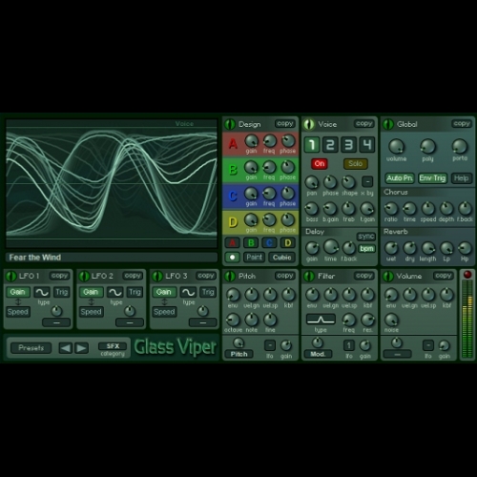Click the Fear the Wind preset name field
The height and width of the screenshot is (477, 477).
[x=112, y=258]
